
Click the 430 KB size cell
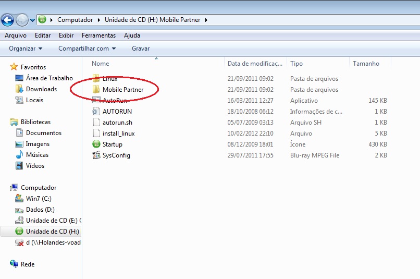tap(378, 144)
